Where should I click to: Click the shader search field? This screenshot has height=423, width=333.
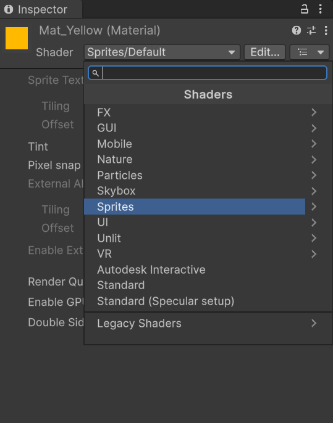pos(208,73)
